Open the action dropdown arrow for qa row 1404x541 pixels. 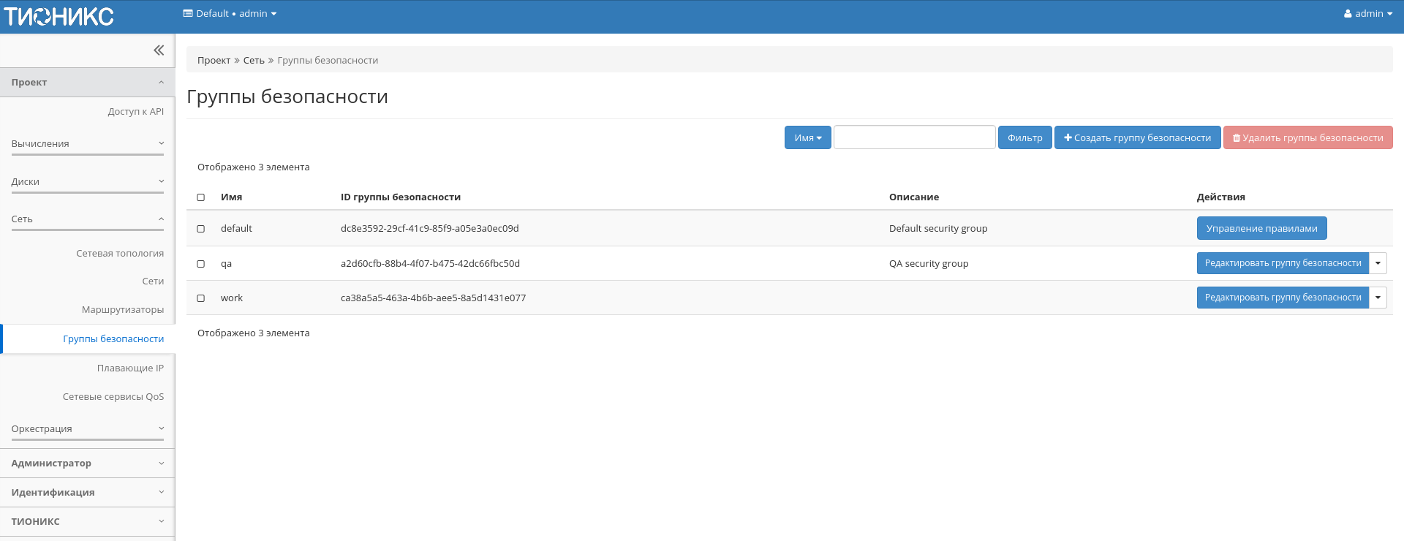(1378, 263)
